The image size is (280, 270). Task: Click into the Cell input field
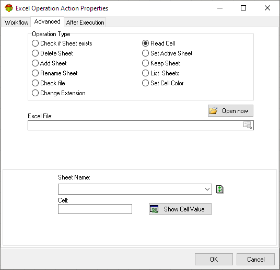coord(95,209)
